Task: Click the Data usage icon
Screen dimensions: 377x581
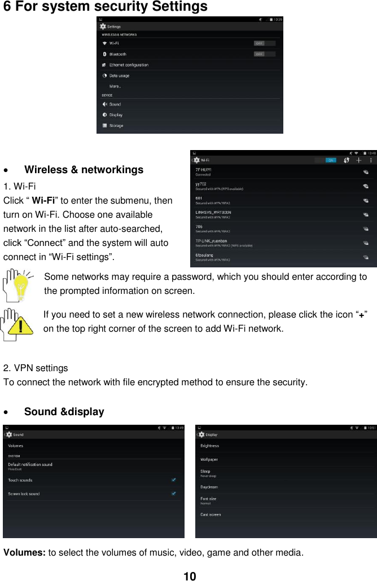Action: coord(104,76)
